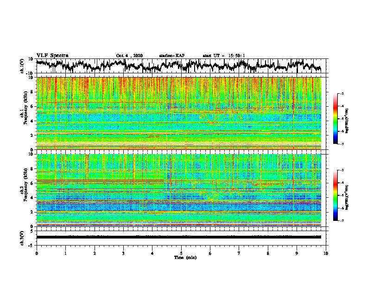Select the upper colorbar log(PSD) unit label

(x=347, y=121)
